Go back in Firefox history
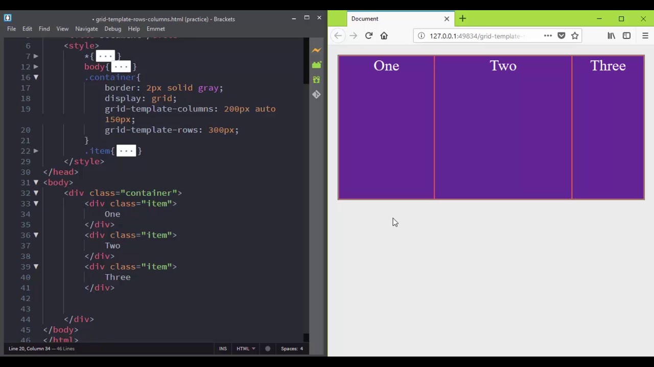Screen dimensions: 654x367 (x=338, y=36)
